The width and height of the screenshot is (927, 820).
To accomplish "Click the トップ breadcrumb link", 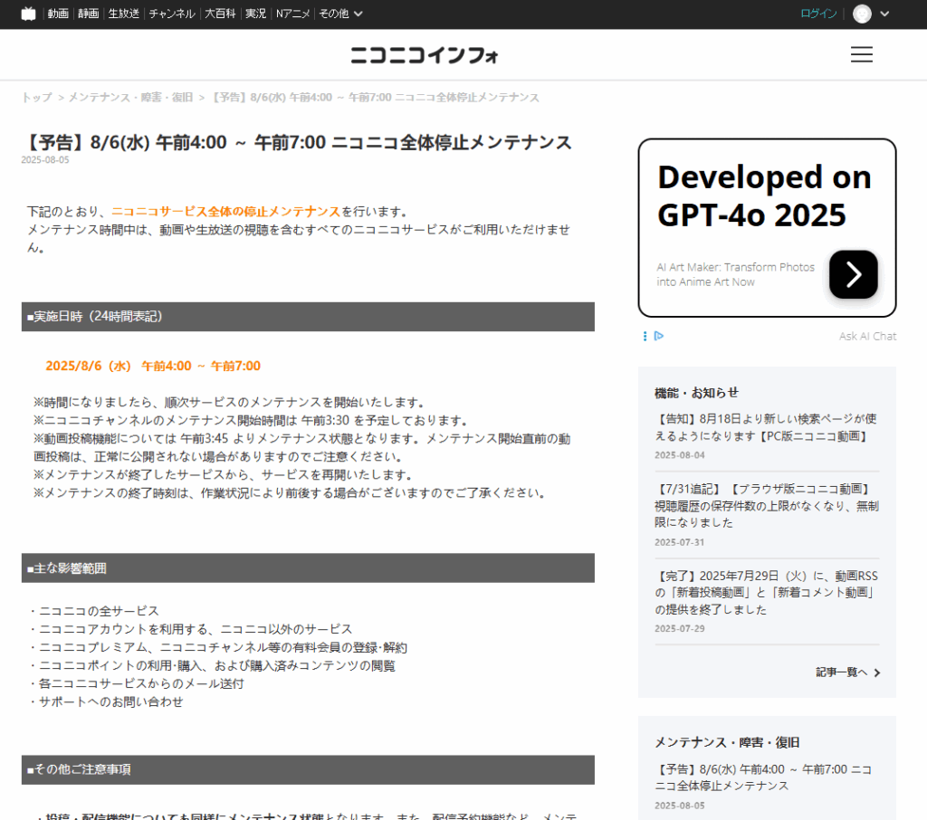I will point(37,97).
